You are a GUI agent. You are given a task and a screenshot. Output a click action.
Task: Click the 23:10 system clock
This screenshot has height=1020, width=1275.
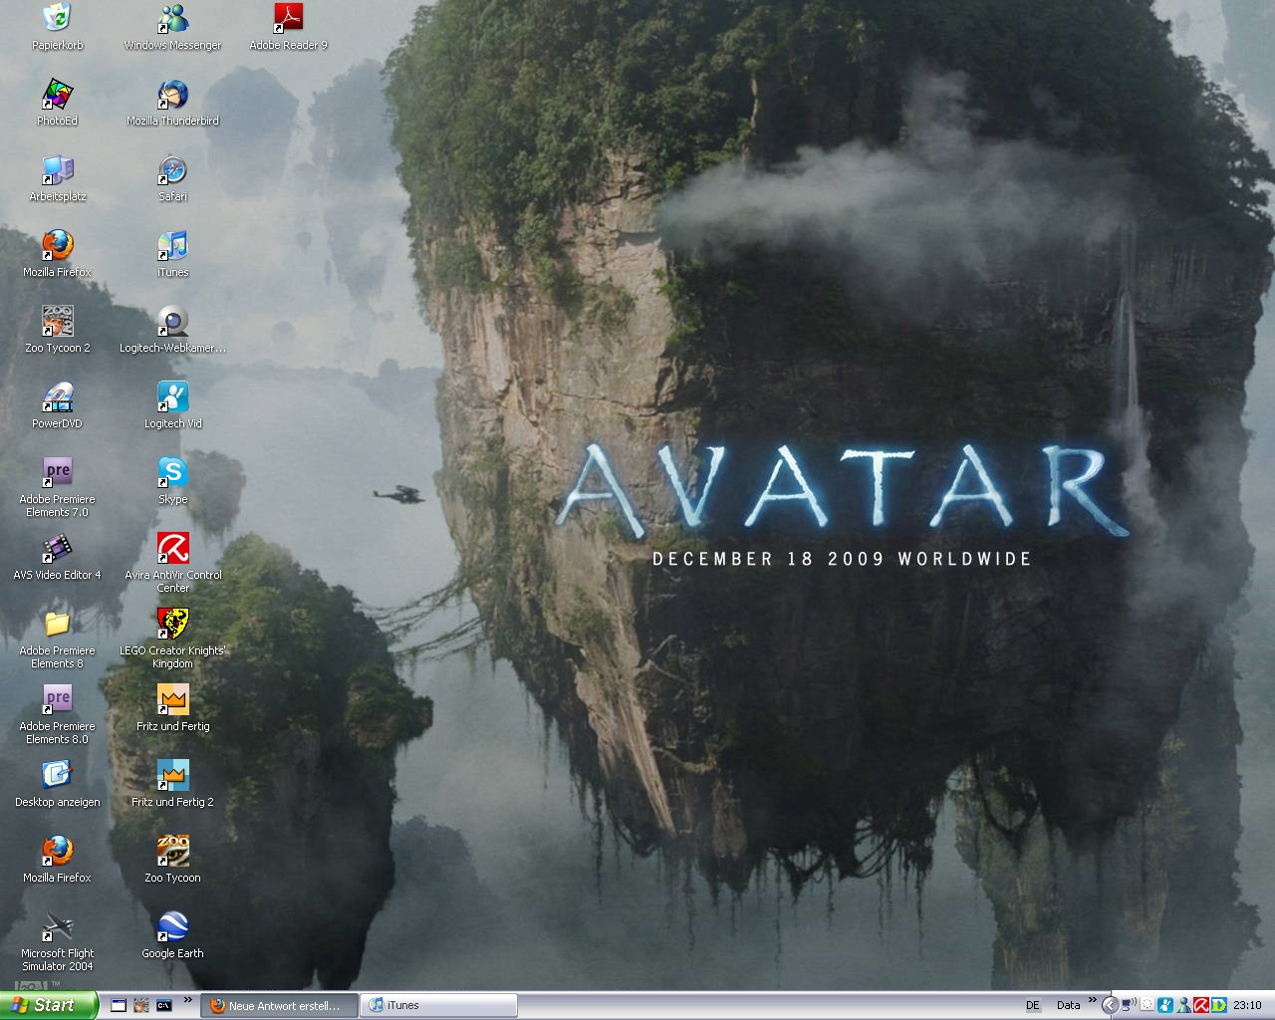pyautogui.click(x=1247, y=1005)
